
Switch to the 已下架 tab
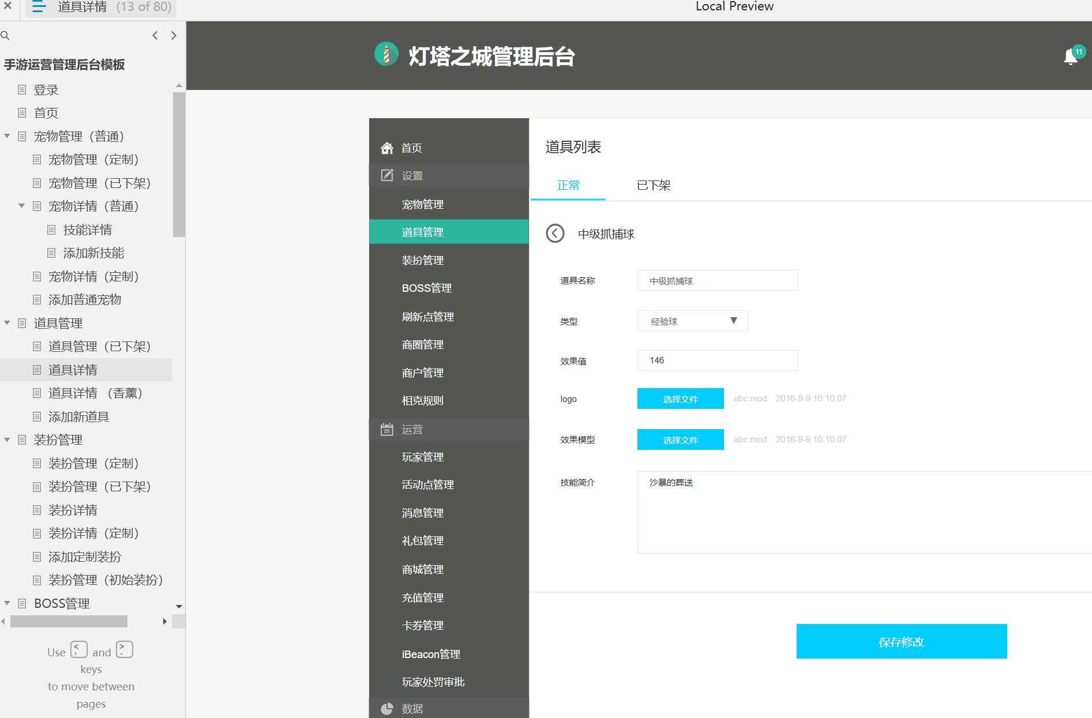(654, 185)
